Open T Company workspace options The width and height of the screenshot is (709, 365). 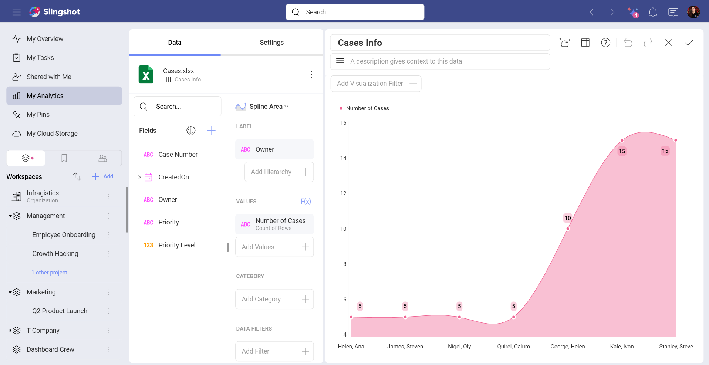(109, 331)
